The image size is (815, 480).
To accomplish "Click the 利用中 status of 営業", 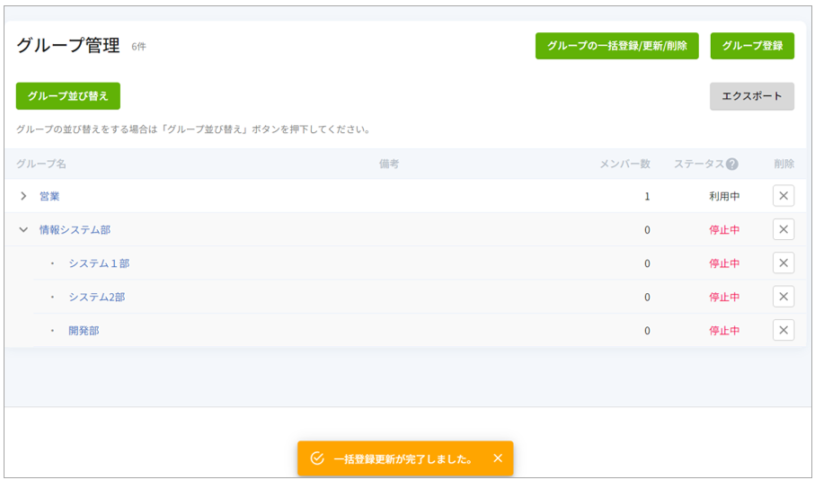I will tap(724, 196).
